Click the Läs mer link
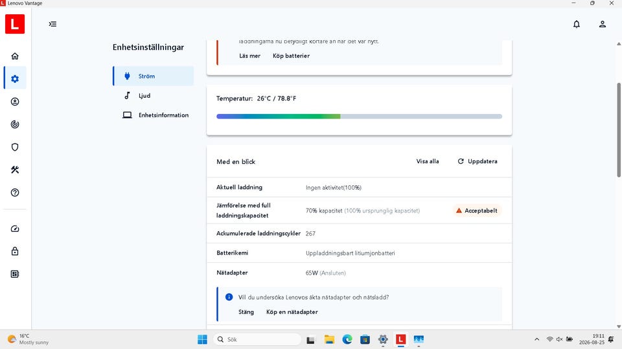Image resolution: width=622 pixels, height=349 pixels. pyautogui.click(x=249, y=56)
